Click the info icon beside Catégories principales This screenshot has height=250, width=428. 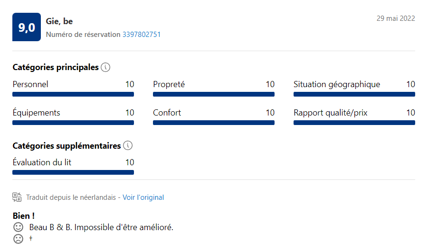pos(105,67)
